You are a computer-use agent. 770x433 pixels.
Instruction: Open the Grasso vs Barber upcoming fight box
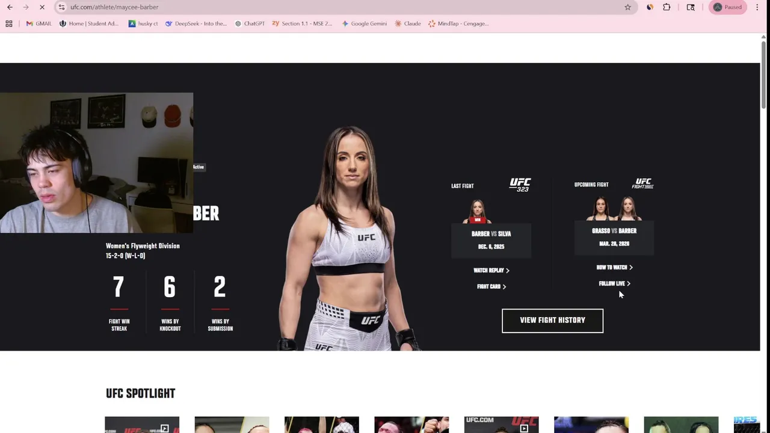pos(614,238)
